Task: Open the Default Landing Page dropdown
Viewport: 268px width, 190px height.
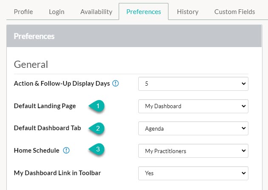Action: tap(193, 106)
